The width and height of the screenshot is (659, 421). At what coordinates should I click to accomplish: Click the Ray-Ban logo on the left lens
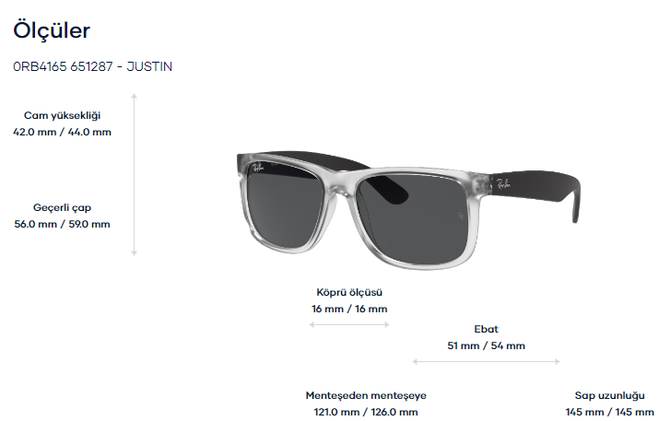pos(258,168)
